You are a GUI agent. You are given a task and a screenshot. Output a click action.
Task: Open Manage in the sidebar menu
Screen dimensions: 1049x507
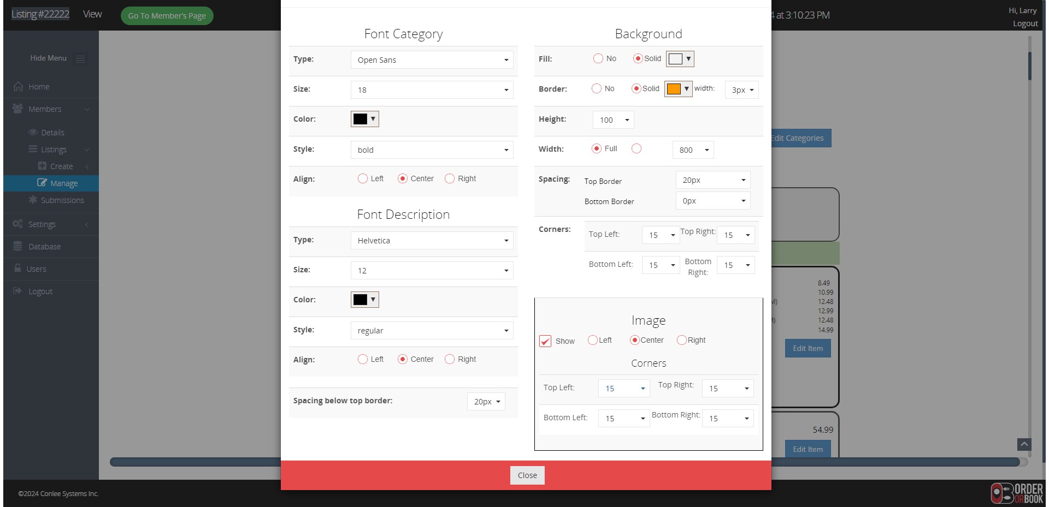pos(51,183)
